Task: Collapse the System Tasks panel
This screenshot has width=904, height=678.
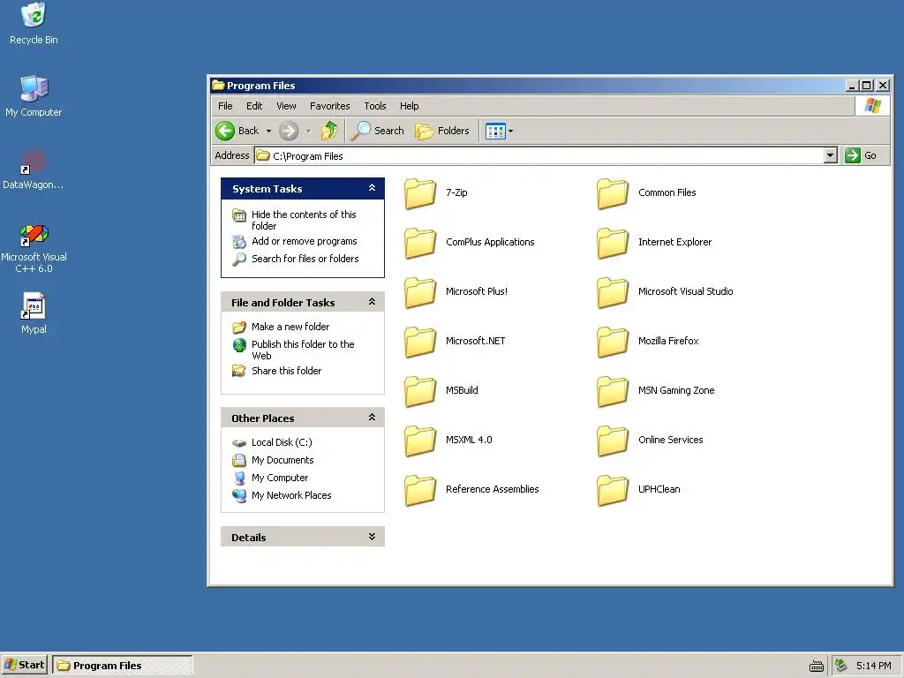Action: [372, 188]
